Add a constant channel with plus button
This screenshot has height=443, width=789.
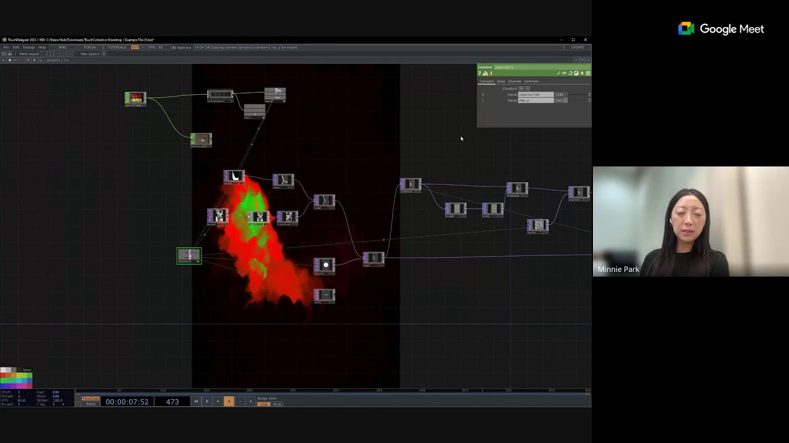(x=521, y=89)
